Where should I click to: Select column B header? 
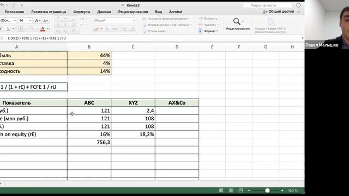tap(89, 47)
